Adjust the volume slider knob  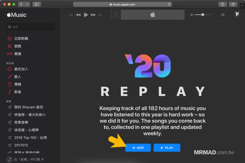203,15
